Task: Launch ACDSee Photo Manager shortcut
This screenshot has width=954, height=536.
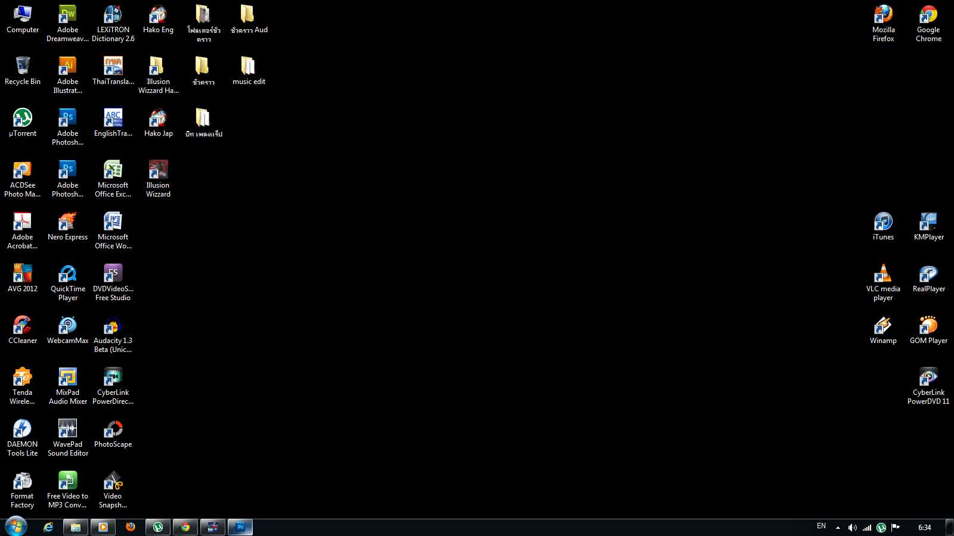Action: [23, 179]
